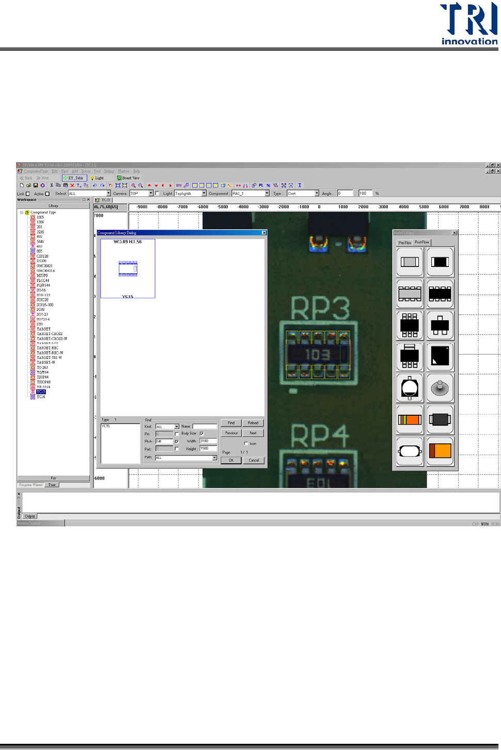Select the Tune tab in the Workspace panel
This screenshot has height=750, width=501.
tap(52, 485)
